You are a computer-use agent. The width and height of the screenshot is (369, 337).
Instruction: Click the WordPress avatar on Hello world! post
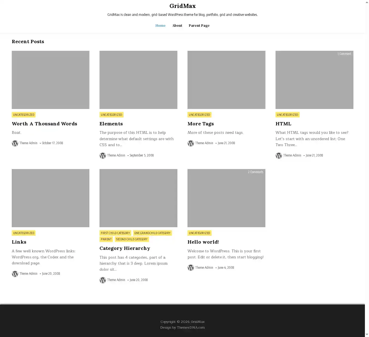point(191,268)
